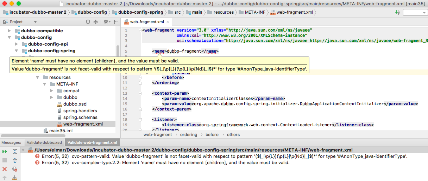Click Collapse All icon in Messages
Viewport: 428px width, 181px height.
(15, 160)
